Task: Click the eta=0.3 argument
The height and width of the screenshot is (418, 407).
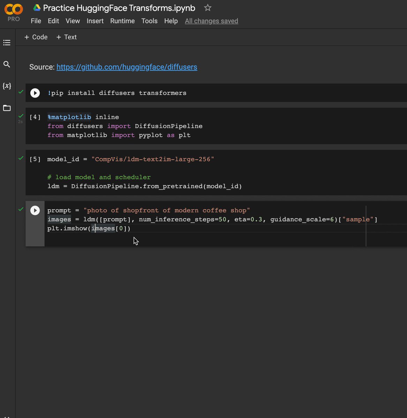Action: [248, 219]
